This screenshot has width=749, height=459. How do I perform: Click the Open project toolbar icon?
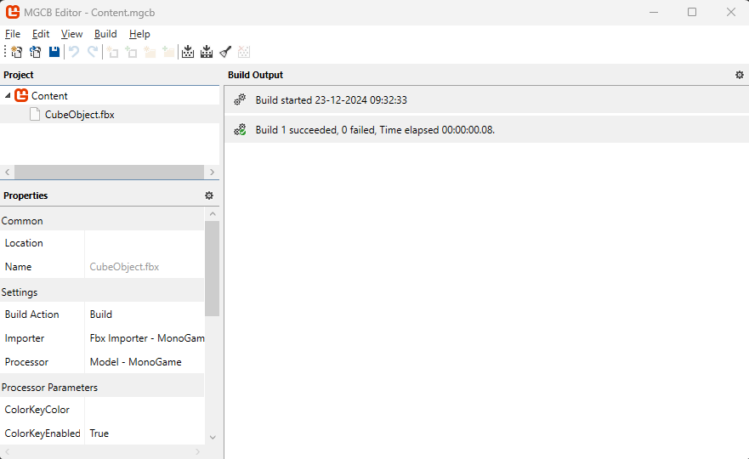click(36, 52)
